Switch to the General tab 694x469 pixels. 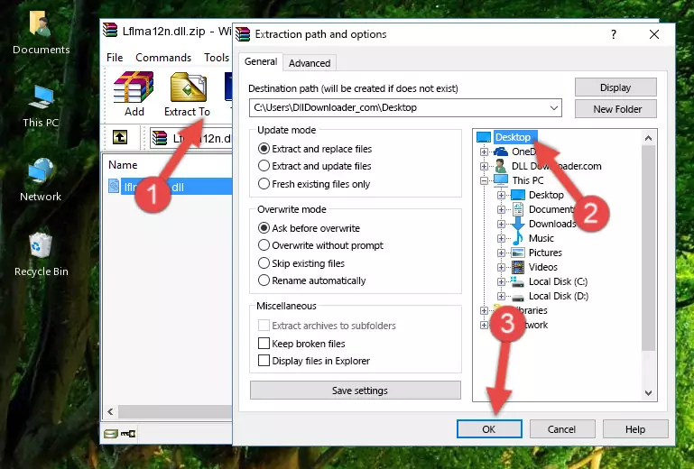coord(261,61)
